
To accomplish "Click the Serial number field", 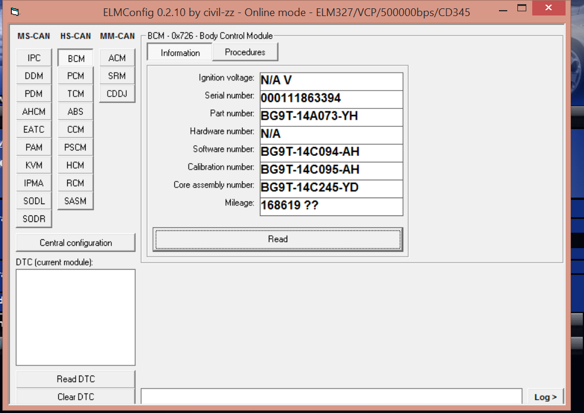I will click(x=331, y=99).
